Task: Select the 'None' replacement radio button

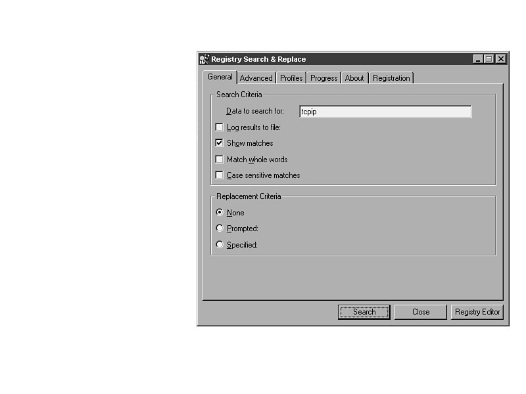Action: pyautogui.click(x=220, y=213)
